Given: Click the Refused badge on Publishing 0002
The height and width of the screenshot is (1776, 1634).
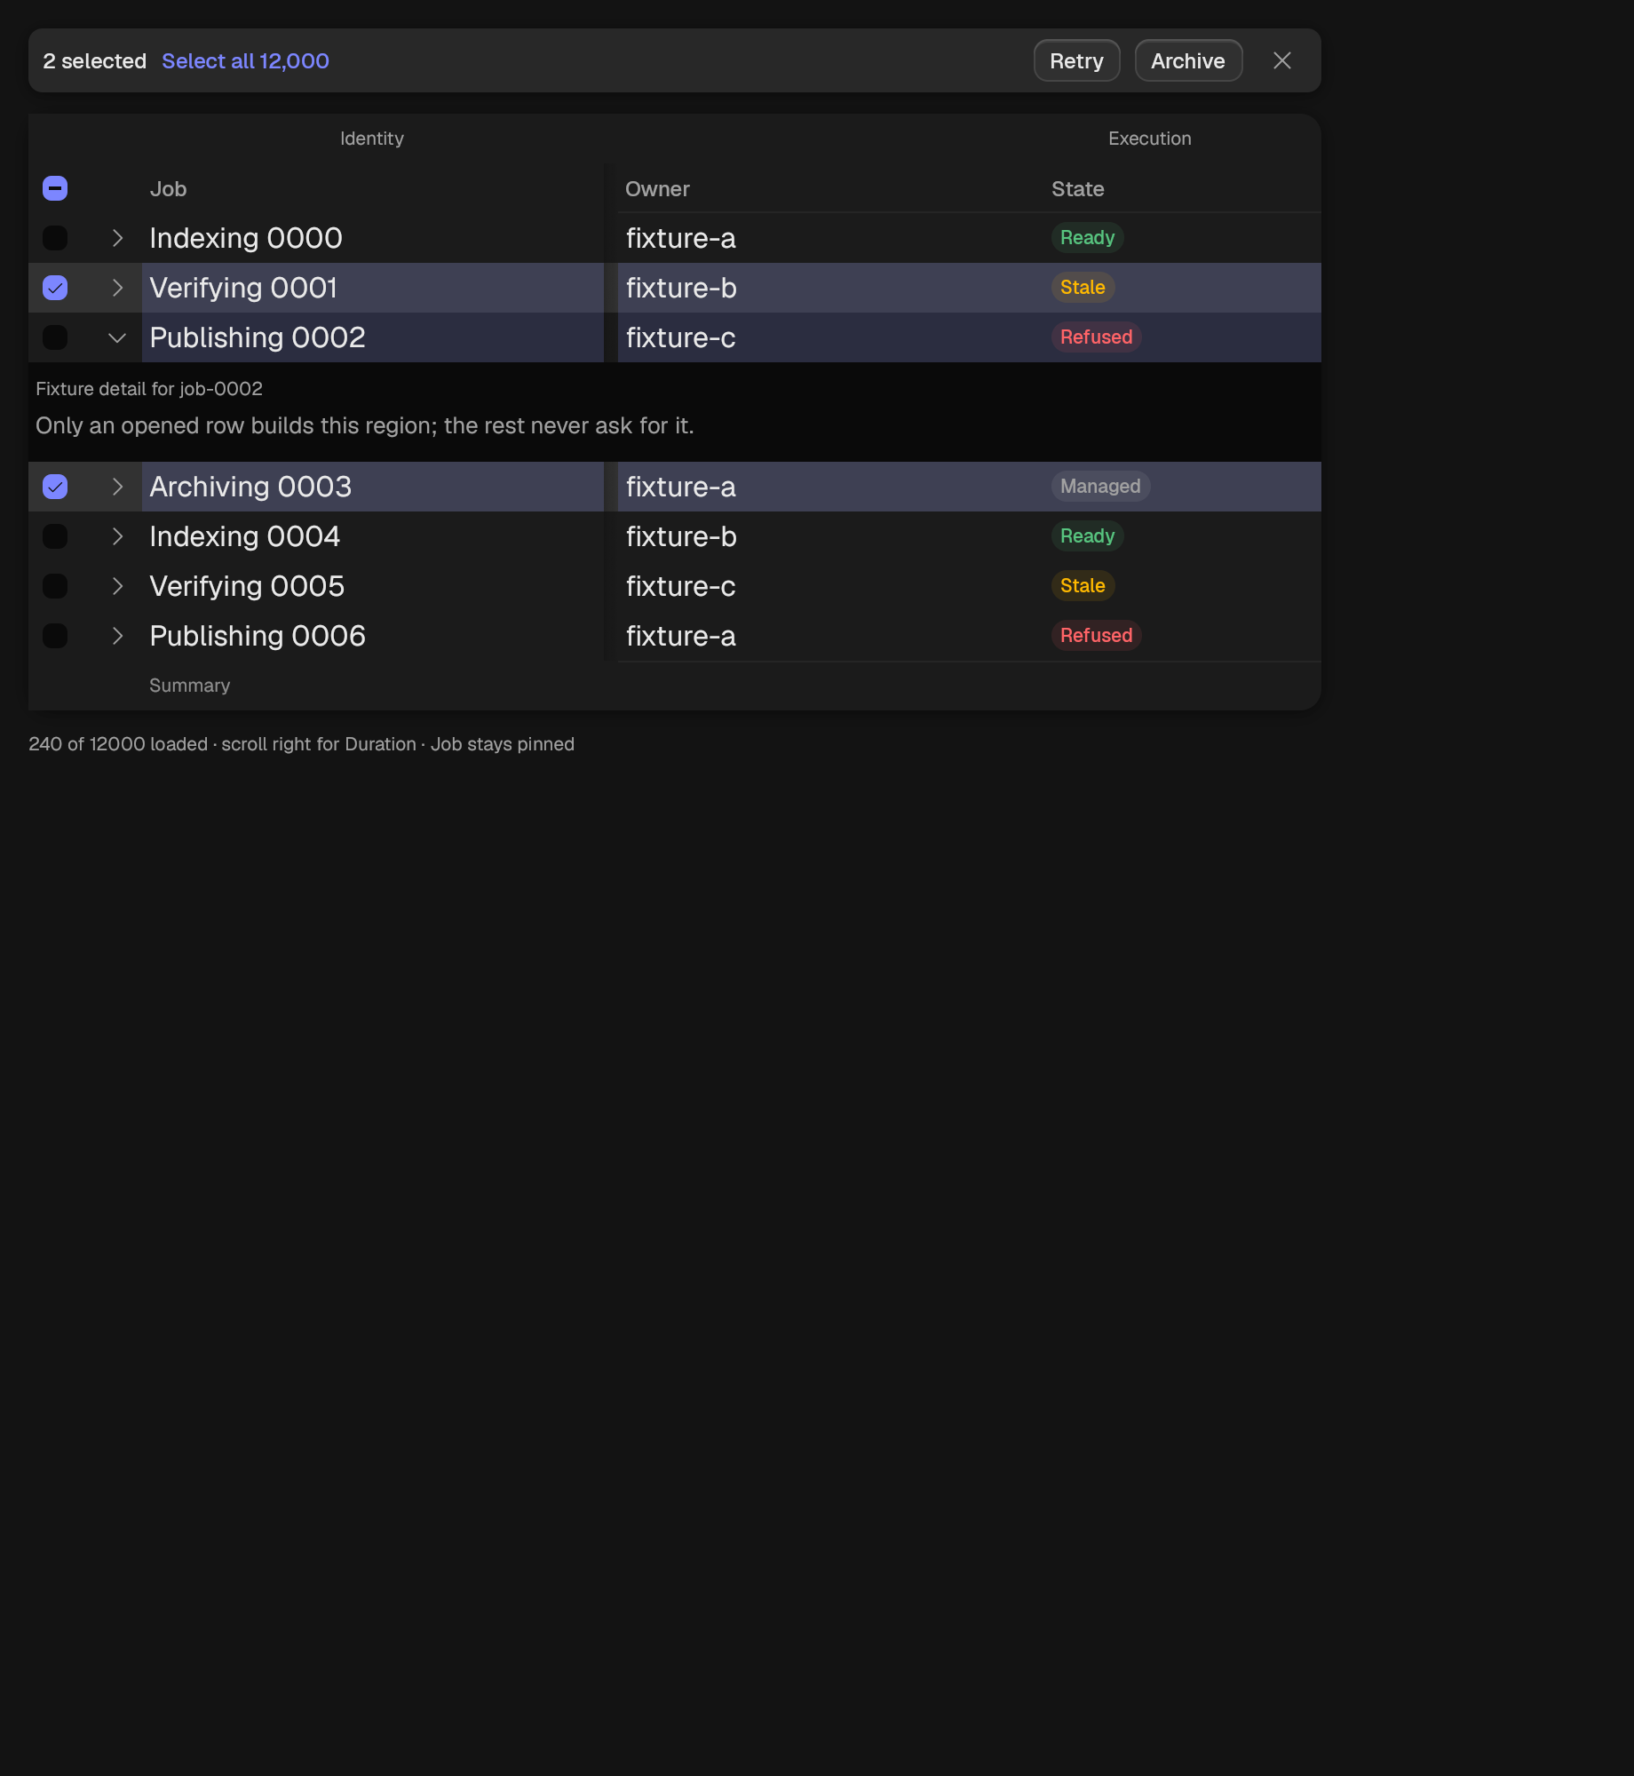Looking at the screenshot, I should pos(1096,337).
